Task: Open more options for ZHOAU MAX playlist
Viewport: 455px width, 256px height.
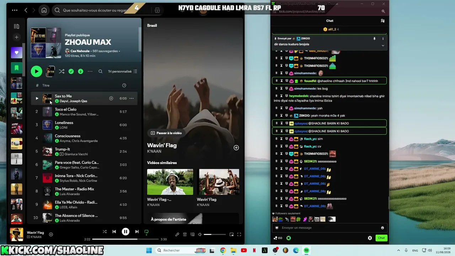Action: pyautogui.click(x=90, y=71)
